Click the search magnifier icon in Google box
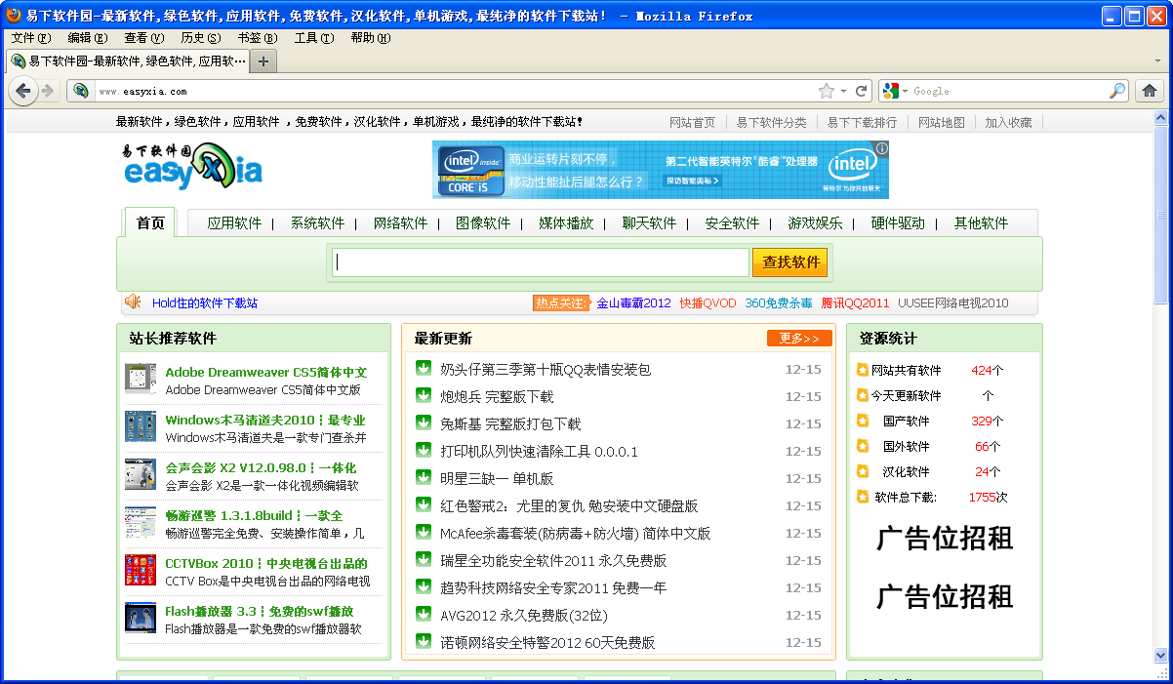The image size is (1173, 684). click(1117, 91)
